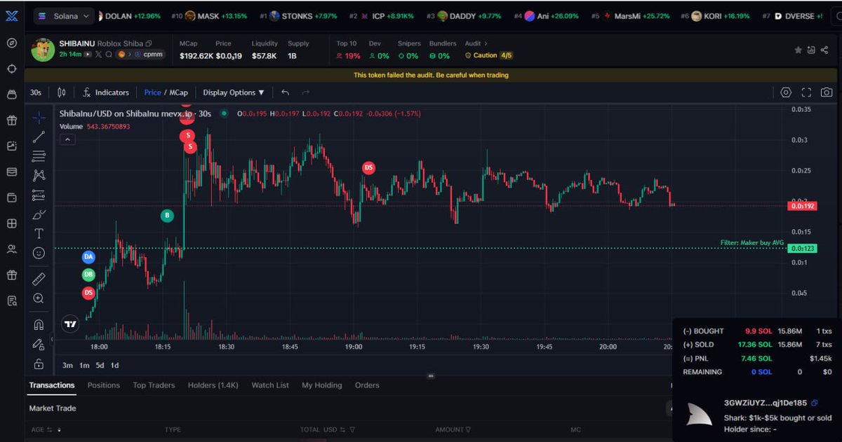Expand the Audit details arrow
Screen dimensions: 842x442
pyautogui.click(x=486, y=43)
